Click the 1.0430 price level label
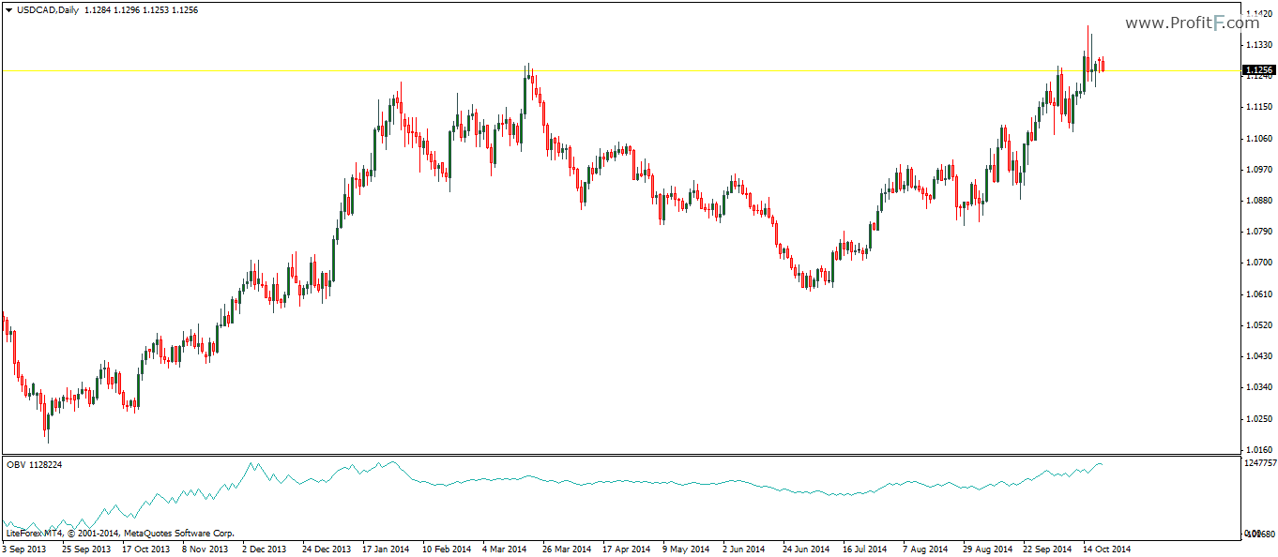1278x557 pixels. [x=1257, y=356]
